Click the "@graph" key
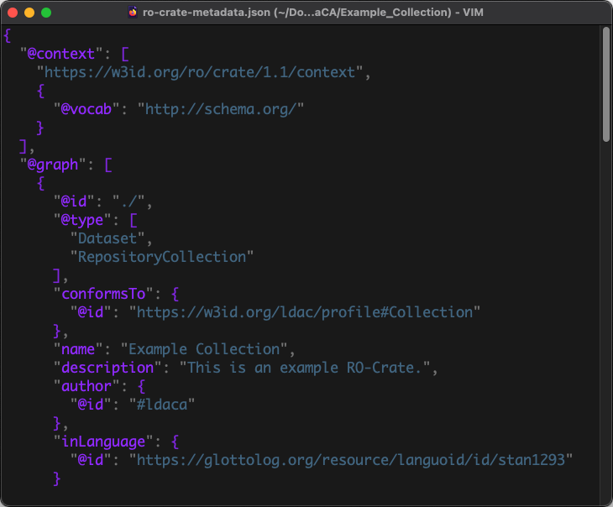Image resolution: width=613 pixels, height=507 pixels. click(x=52, y=165)
